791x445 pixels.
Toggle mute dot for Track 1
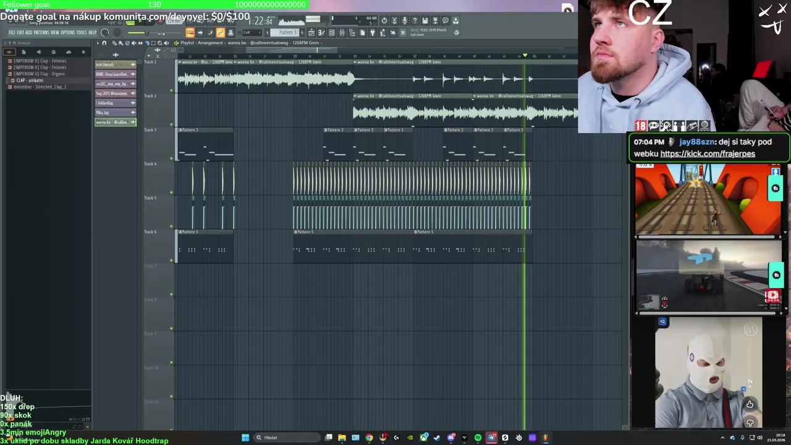click(x=171, y=91)
